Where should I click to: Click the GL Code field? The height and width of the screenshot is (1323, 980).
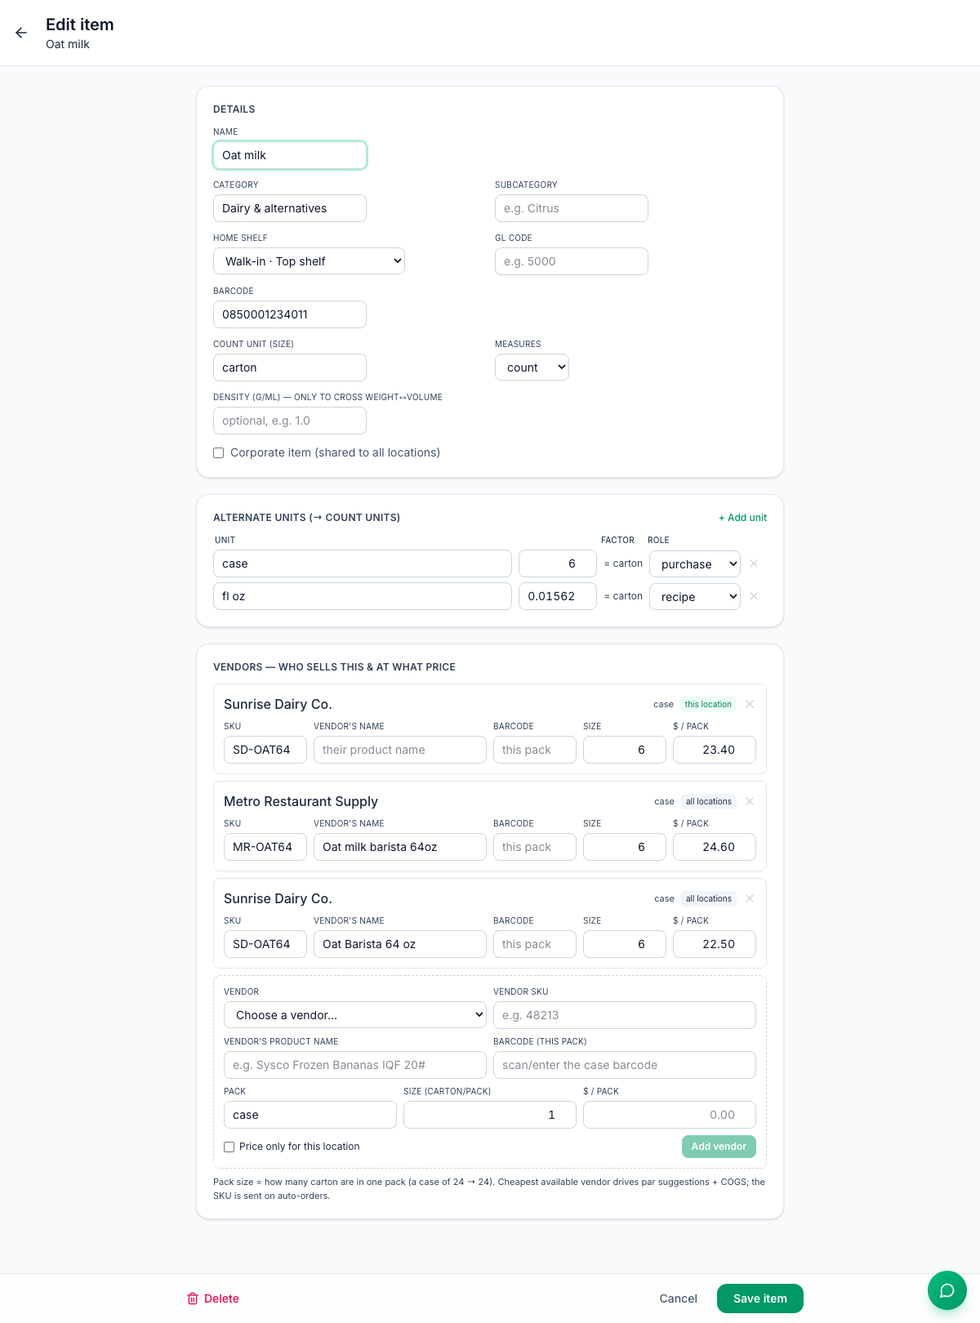[572, 261]
